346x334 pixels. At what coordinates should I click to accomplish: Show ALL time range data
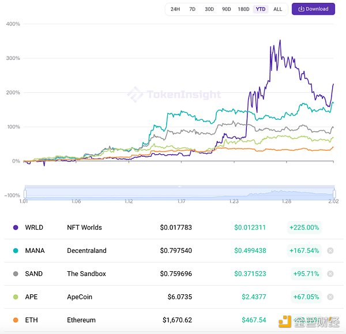coord(277,9)
